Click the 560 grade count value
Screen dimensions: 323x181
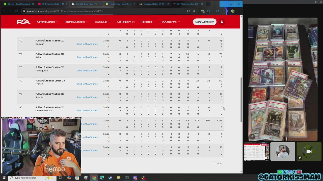pos(207,121)
